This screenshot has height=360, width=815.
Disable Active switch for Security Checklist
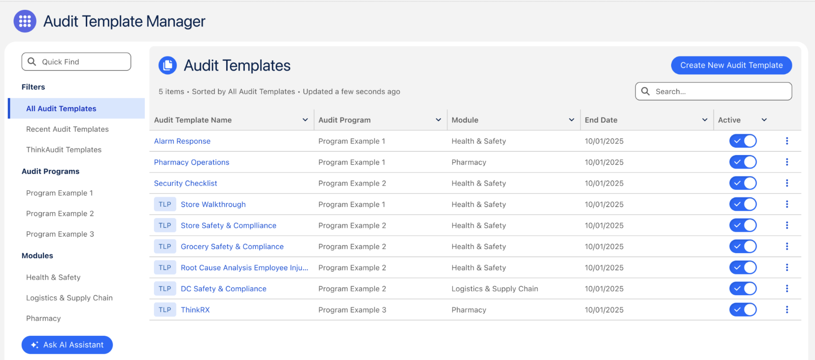[743, 183]
